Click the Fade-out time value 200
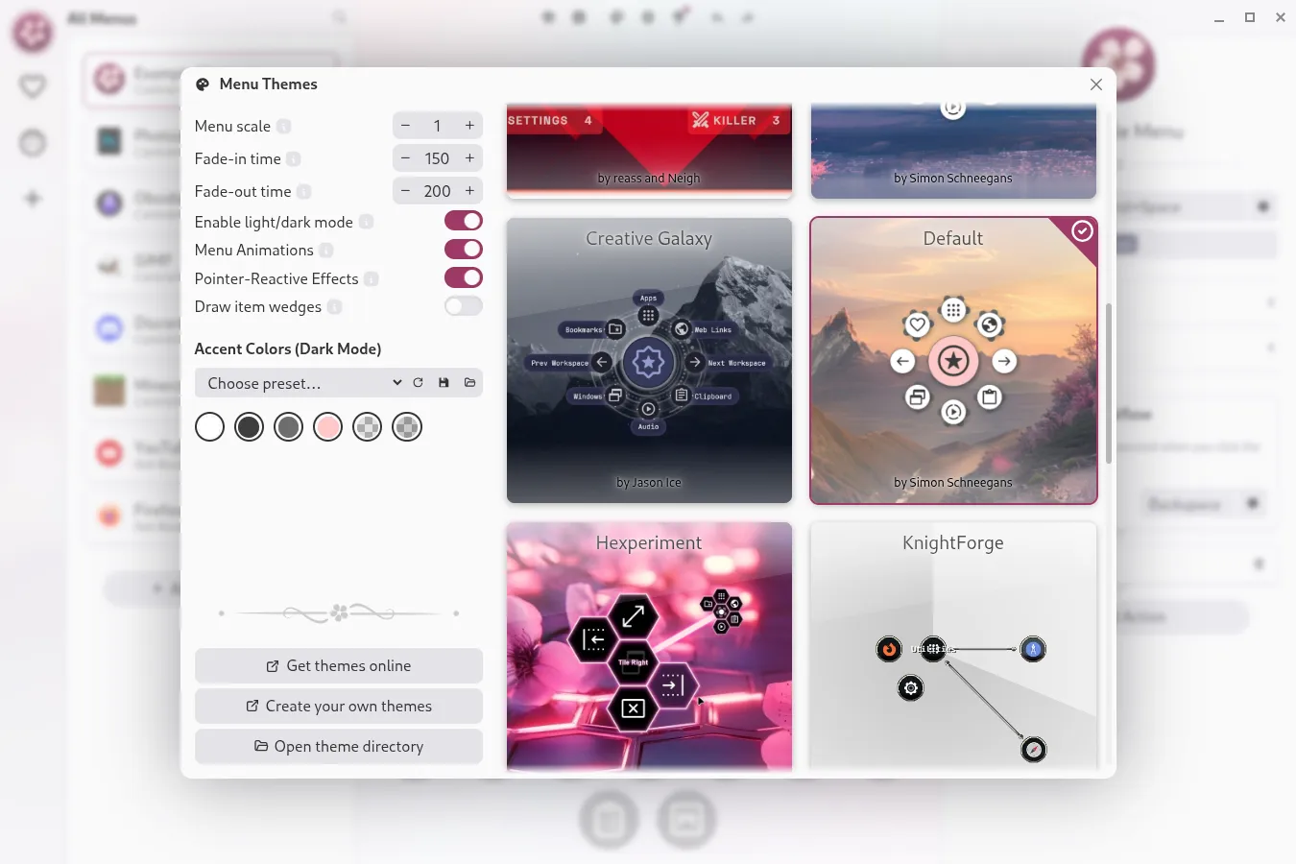This screenshot has width=1296, height=864. (437, 191)
